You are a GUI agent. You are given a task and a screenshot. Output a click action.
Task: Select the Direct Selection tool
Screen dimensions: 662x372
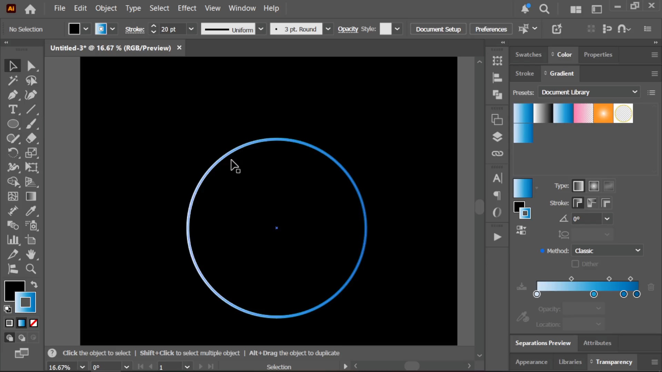(31, 66)
